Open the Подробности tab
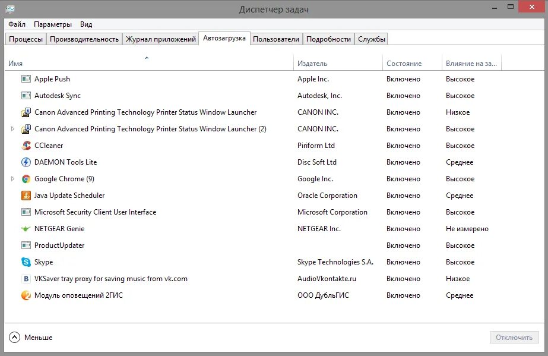 [x=328, y=39]
